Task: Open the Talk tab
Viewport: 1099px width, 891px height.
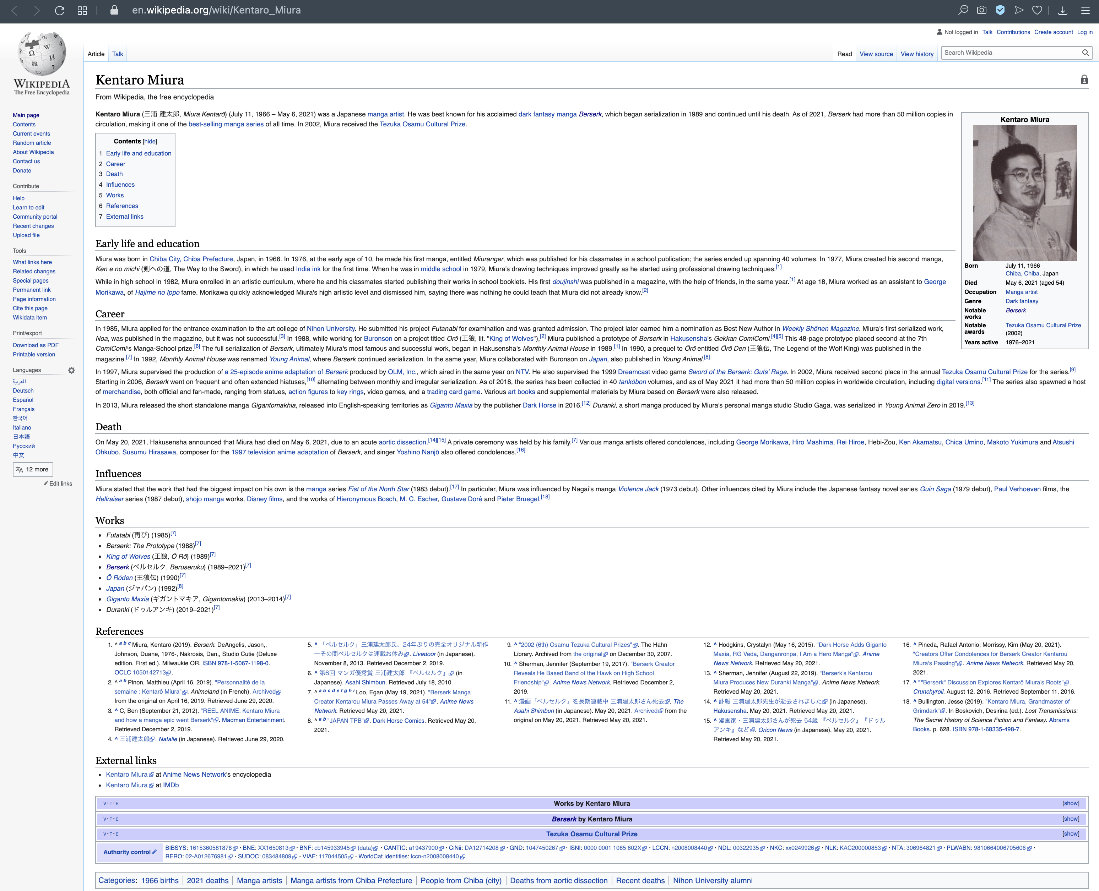Action: point(118,54)
